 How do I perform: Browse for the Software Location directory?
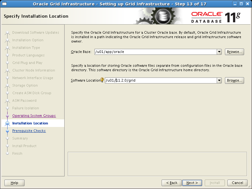(234, 80)
